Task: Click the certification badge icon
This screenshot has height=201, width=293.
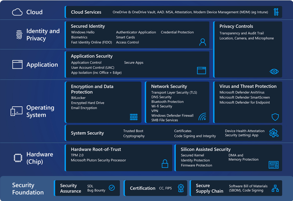Action: point(181,188)
